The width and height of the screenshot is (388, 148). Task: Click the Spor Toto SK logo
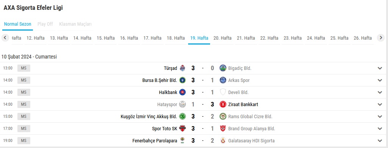click(x=182, y=128)
